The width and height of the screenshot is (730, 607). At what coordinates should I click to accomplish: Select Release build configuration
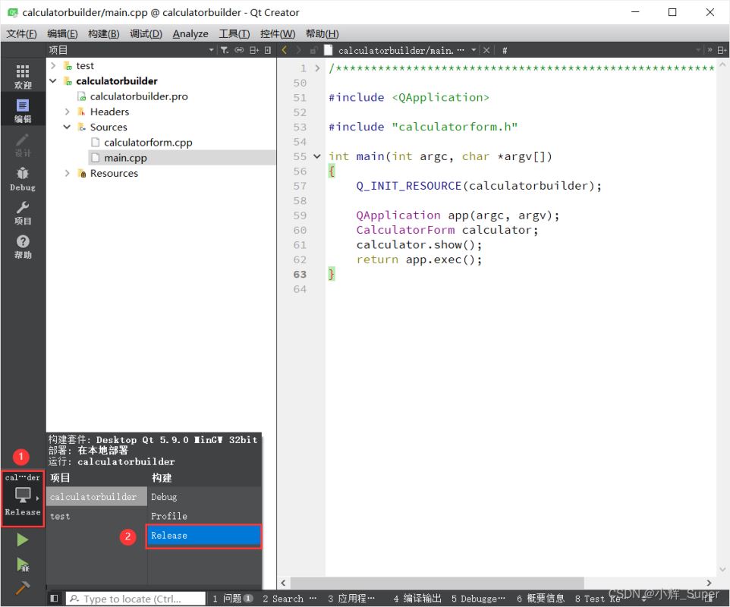pyautogui.click(x=203, y=536)
